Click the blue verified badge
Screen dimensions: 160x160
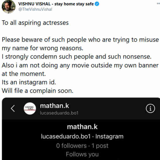click(97, 4)
